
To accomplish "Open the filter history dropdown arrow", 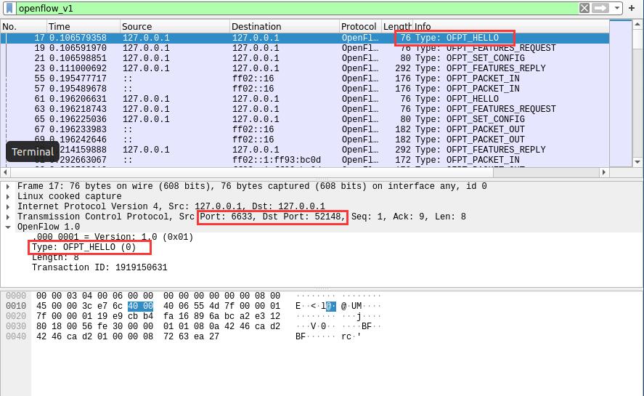I will [x=616, y=8].
